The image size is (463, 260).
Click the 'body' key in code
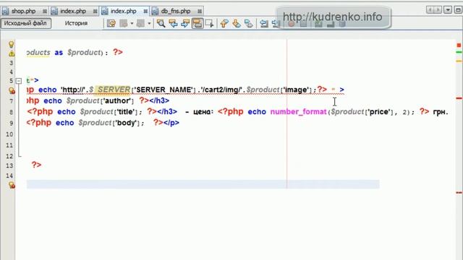click(127, 123)
